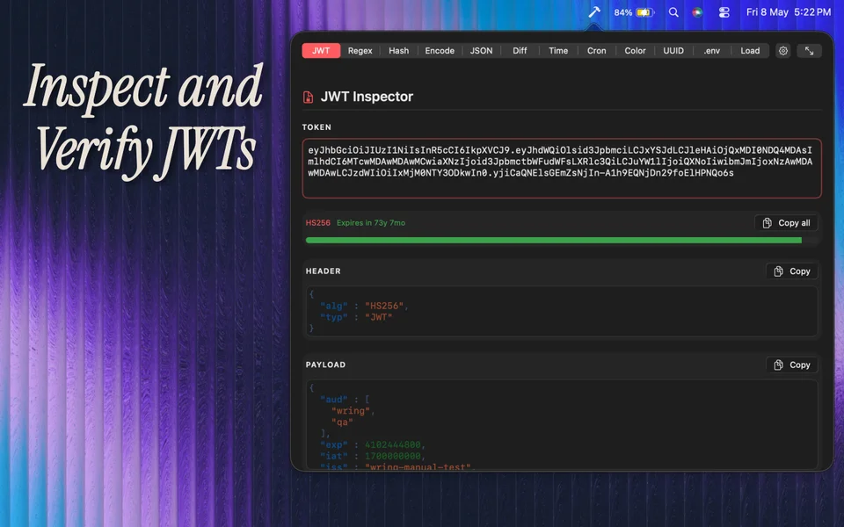Screen dimensions: 844x527
Task: Open settings via the gear icon
Action: click(783, 51)
